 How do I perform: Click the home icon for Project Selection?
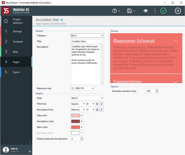point(6,21)
